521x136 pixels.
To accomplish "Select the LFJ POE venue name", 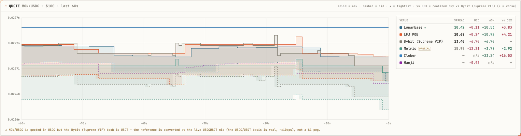I will (411, 35).
